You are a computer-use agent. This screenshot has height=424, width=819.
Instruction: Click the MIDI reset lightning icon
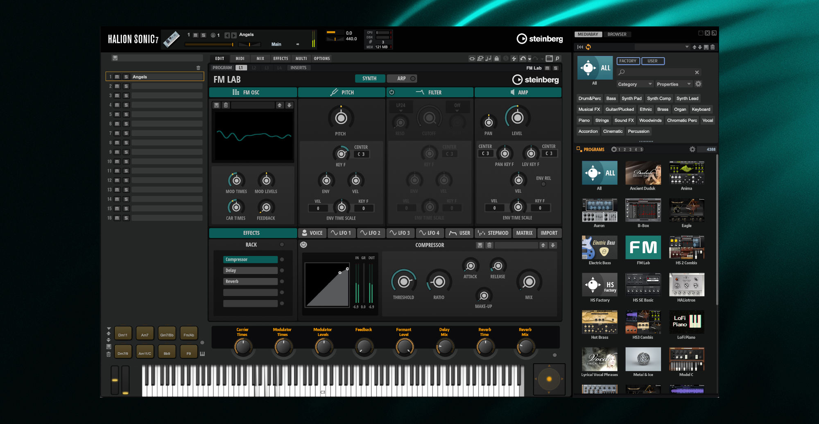(x=514, y=59)
